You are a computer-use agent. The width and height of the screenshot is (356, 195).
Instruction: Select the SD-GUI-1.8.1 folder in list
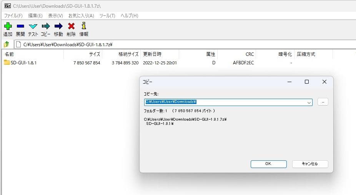pos(23,62)
